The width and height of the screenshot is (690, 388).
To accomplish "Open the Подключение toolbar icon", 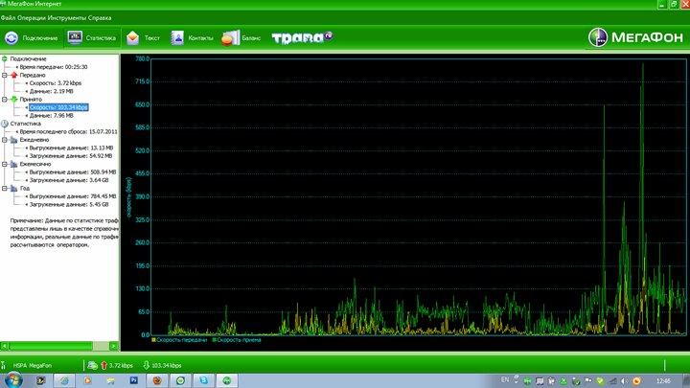I will coord(11,37).
